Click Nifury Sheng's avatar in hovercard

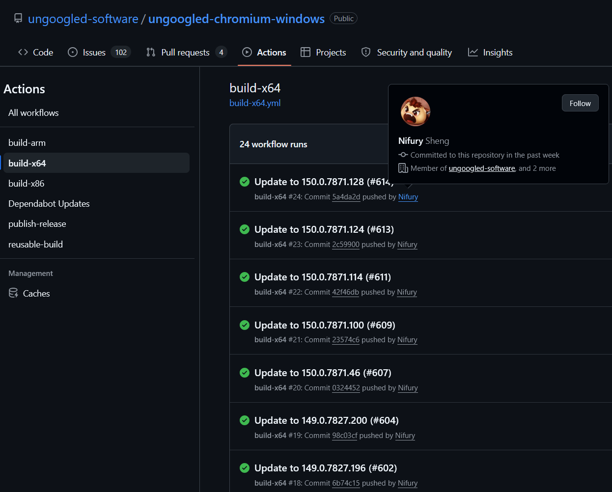tap(415, 111)
